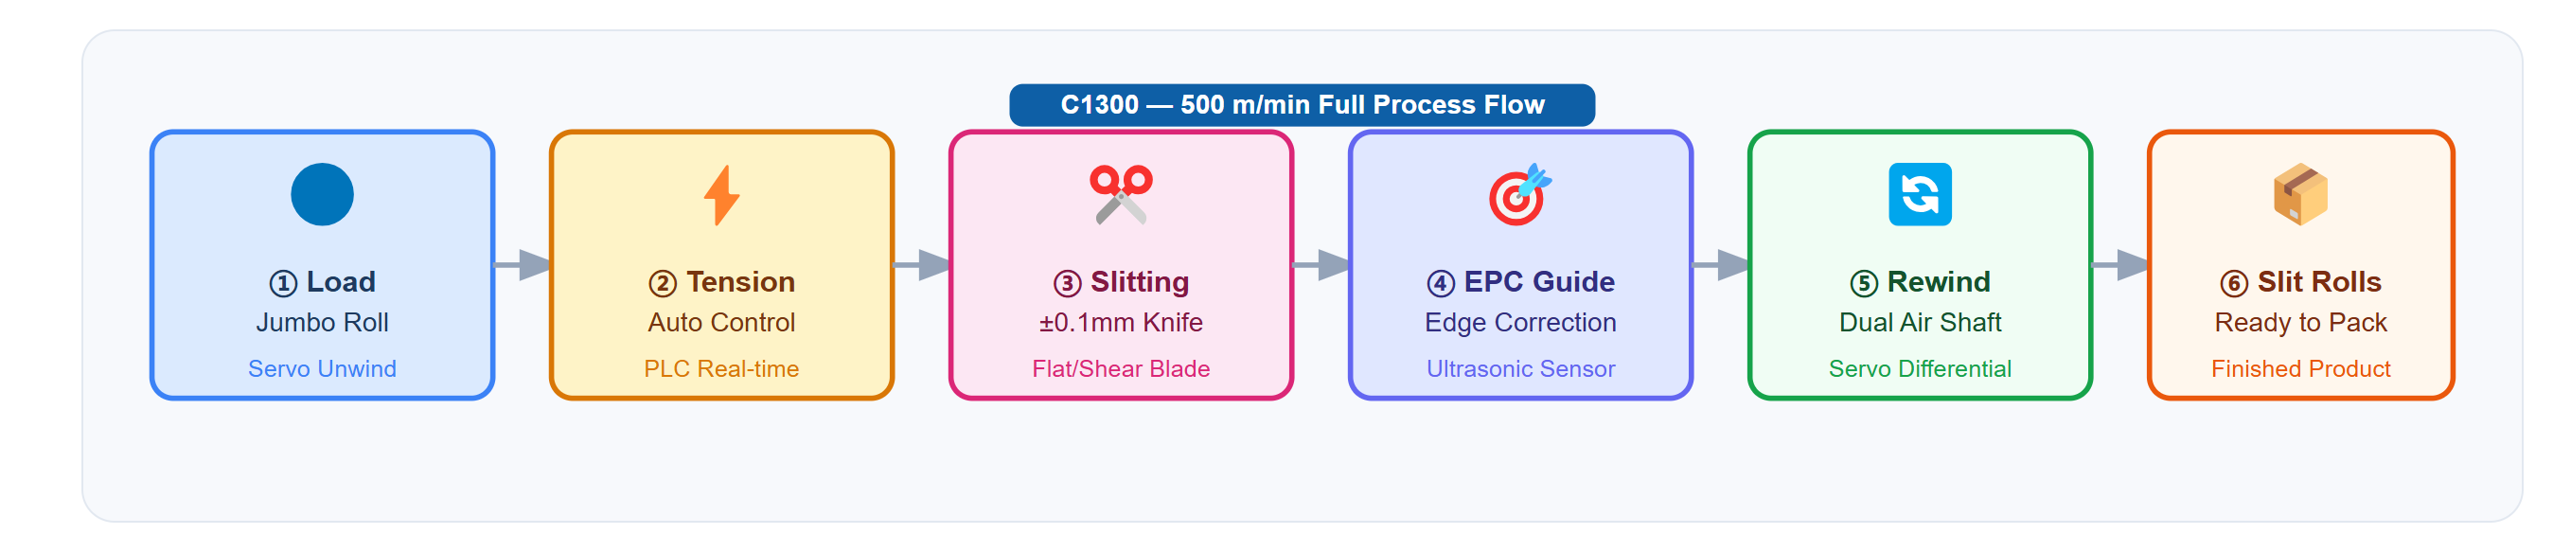
Task: Select the ±0.1mm Knife text
Action: pos(1121,323)
